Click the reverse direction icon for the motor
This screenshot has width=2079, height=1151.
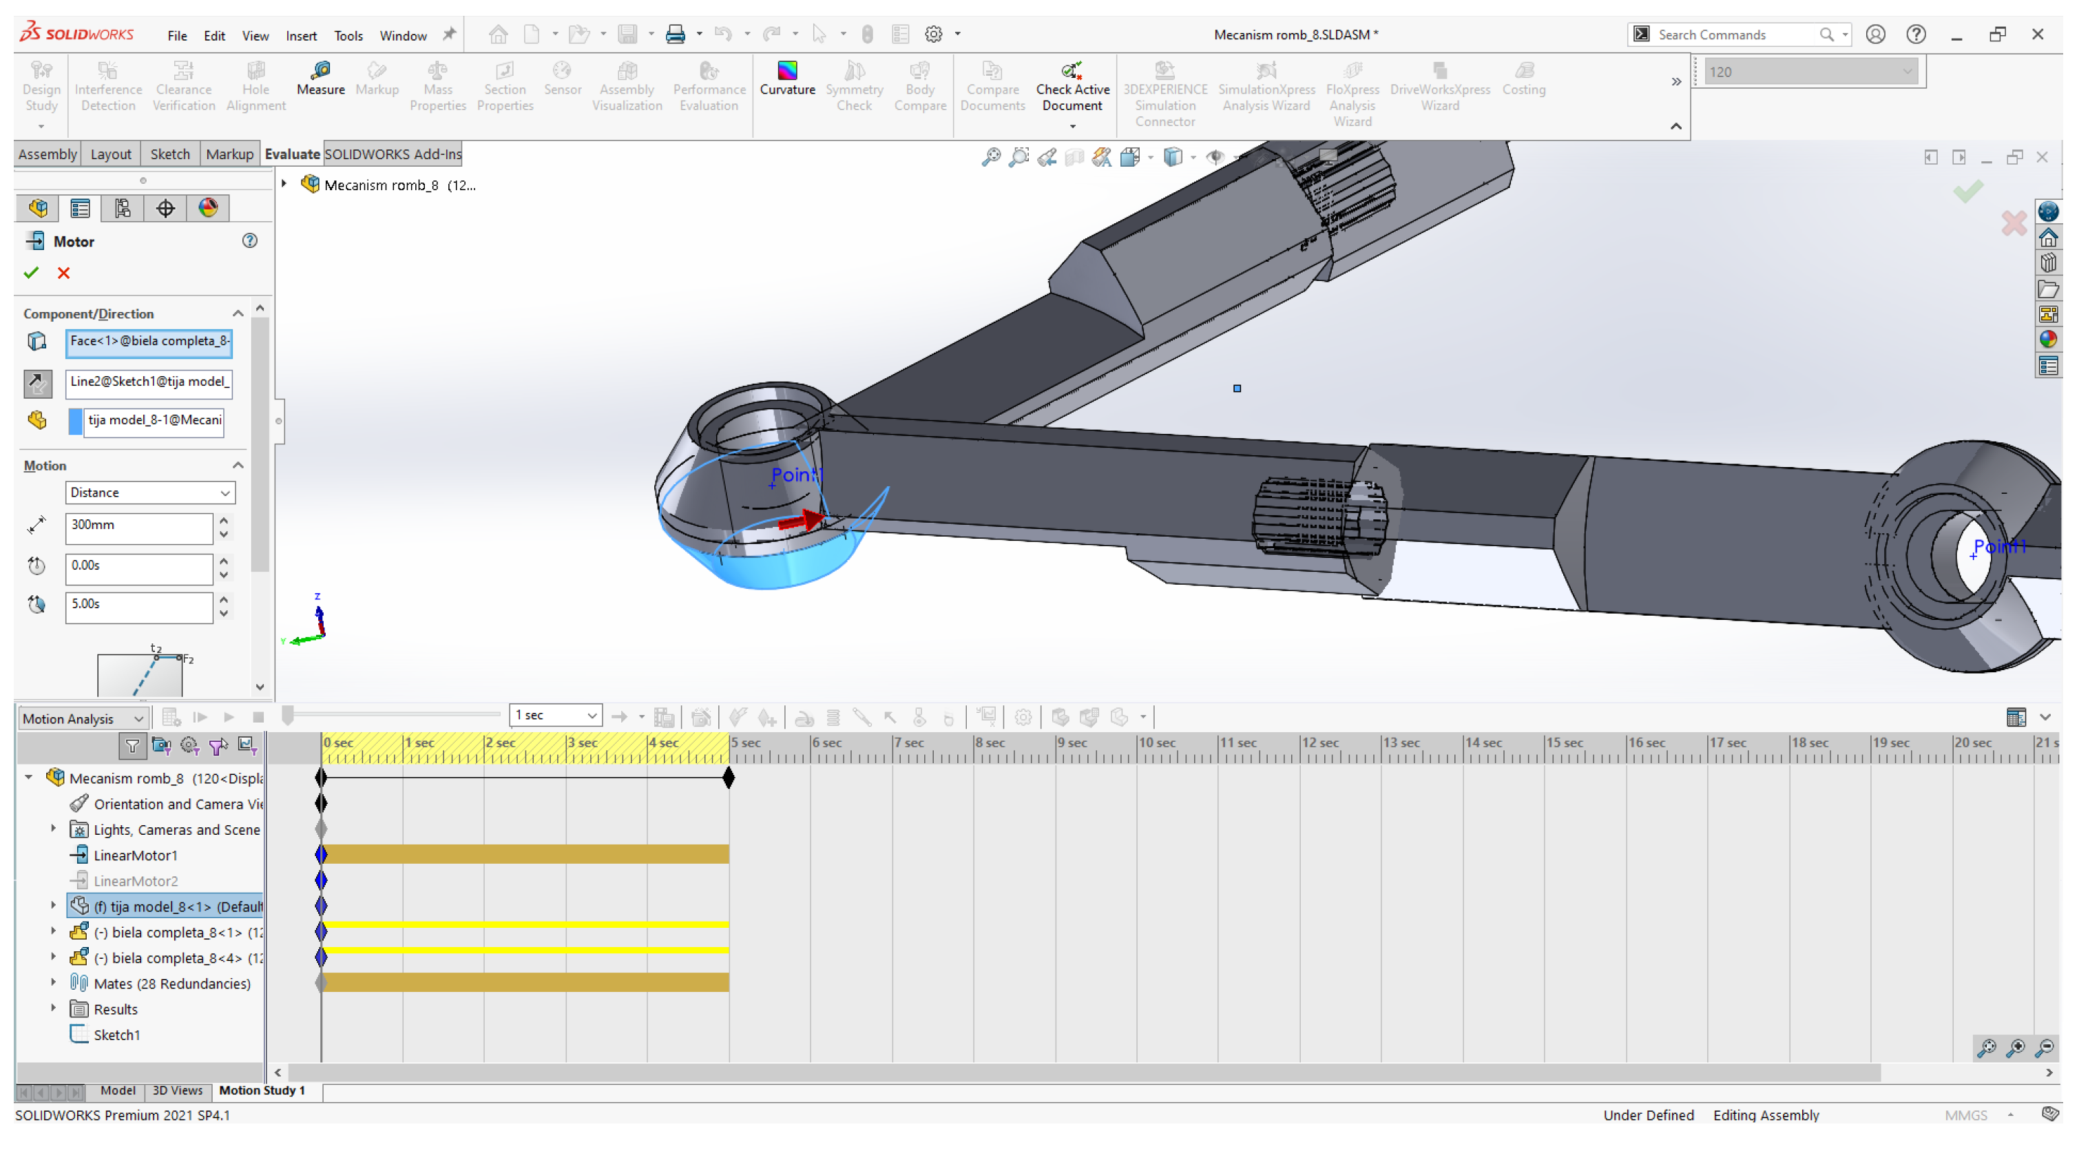point(37,384)
